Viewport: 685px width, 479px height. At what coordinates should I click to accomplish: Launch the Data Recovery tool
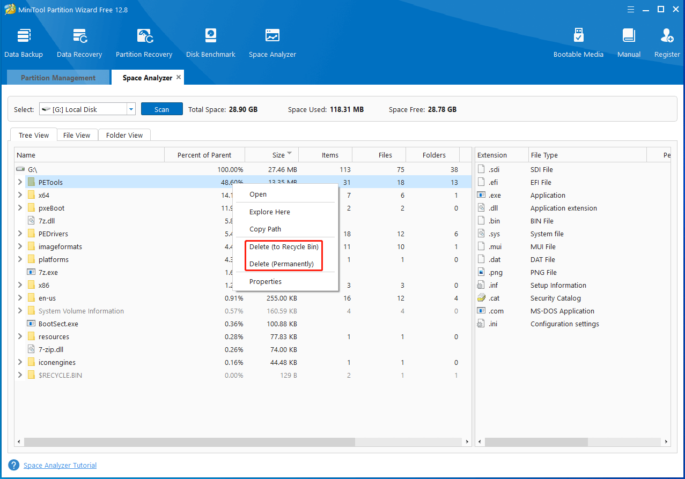79,43
